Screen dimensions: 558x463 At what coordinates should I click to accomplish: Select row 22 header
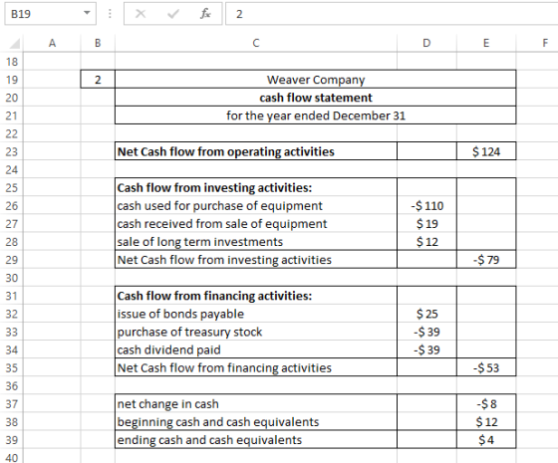pos(12,133)
